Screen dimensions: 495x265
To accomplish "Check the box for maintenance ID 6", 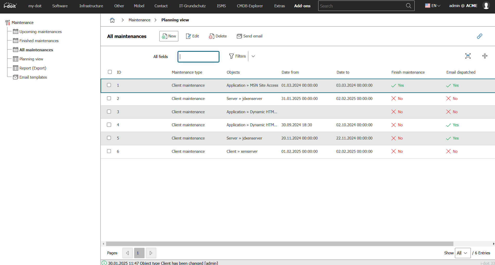I will pyautogui.click(x=109, y=151).
